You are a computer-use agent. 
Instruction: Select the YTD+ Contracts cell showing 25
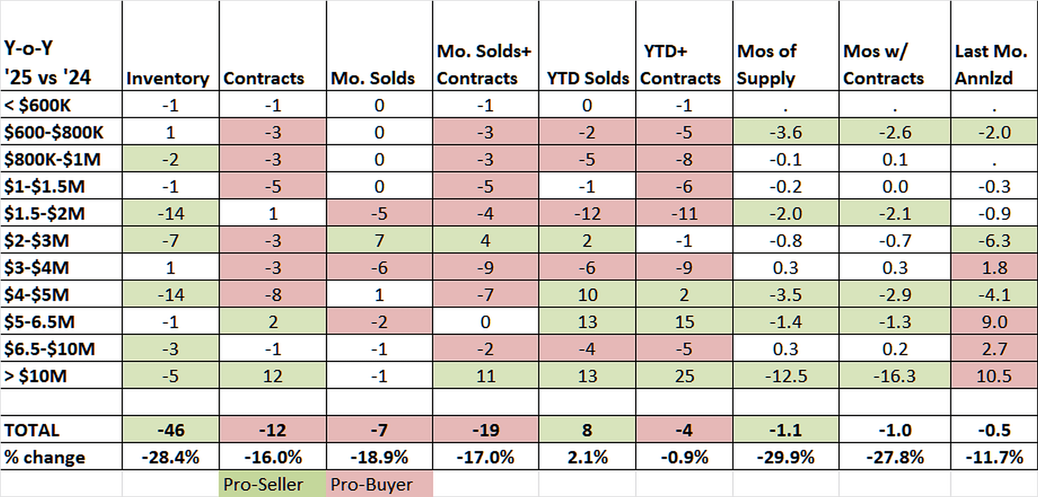pos(684,375)
